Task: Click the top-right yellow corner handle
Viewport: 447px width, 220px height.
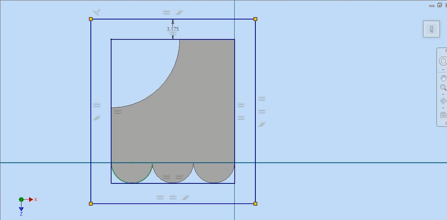Action: [255, 19]
